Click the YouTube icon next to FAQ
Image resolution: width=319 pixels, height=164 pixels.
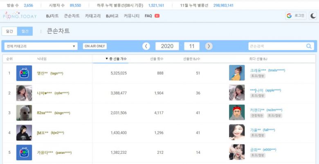click(x=157, y=16)
